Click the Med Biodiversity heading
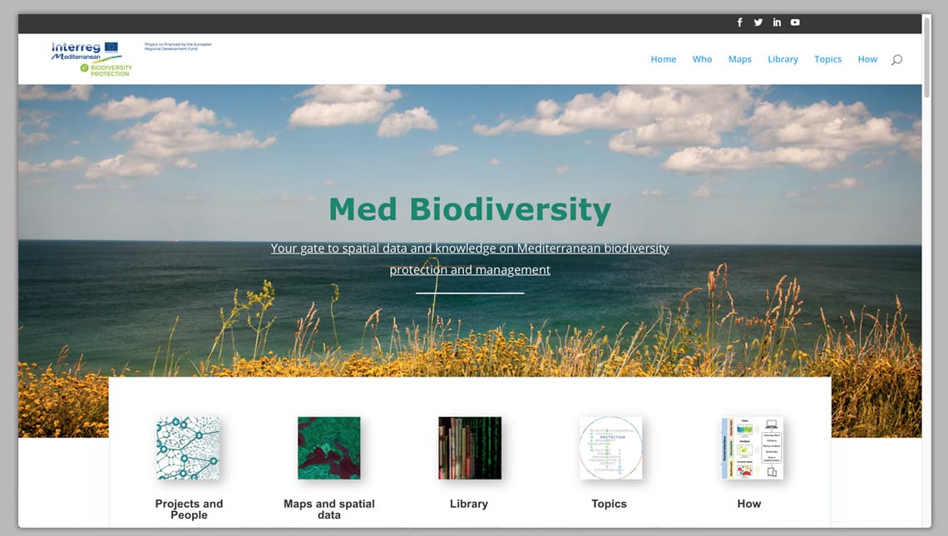Viewport: 948px width, 536px height. [x=470, y=209]
